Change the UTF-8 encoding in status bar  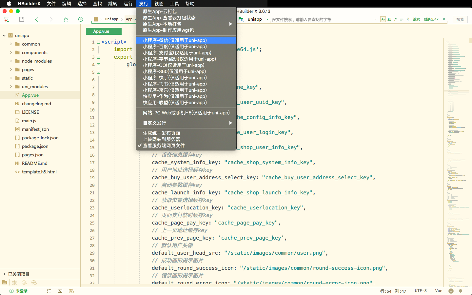click(421, 291)
